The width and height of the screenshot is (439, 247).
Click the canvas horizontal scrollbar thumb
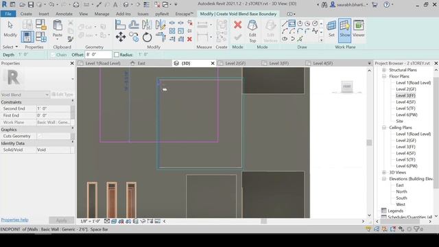tap(263, 221)
